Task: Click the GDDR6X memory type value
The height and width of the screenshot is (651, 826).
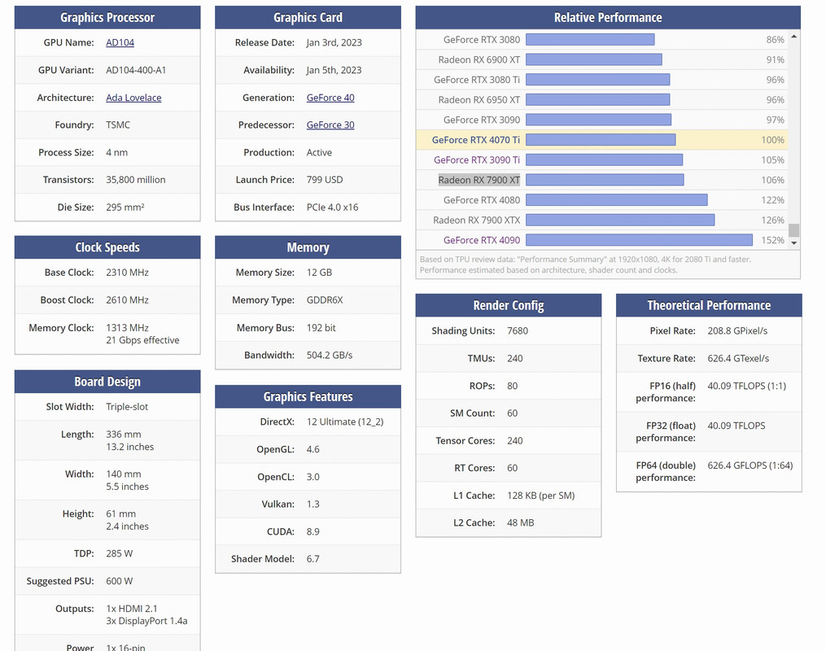Action: pos(325,299)
